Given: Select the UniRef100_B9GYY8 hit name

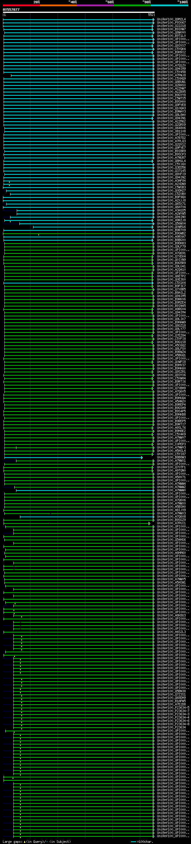Looking at the screenshot, I should [171, 95].
